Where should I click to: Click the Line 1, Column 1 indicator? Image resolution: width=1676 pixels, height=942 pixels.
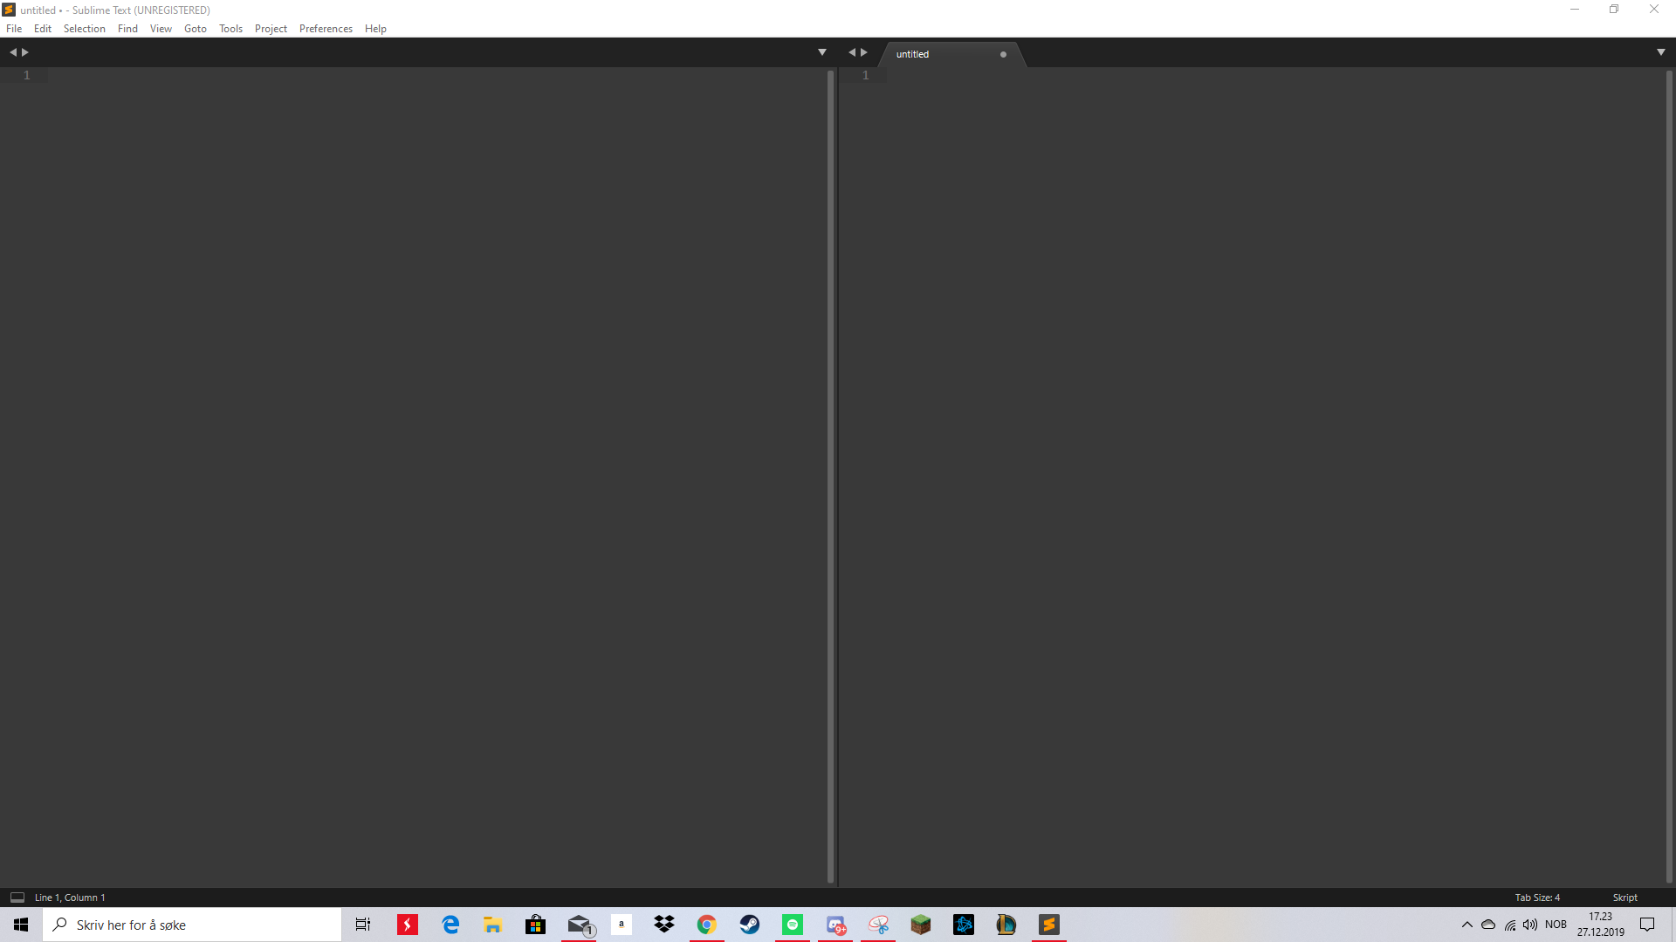point(70,898)
